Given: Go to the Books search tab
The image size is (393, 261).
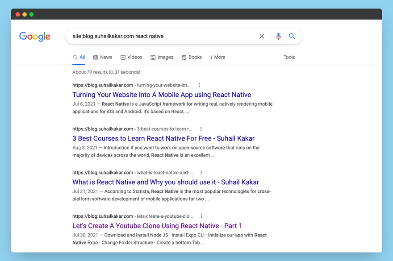Looking at the screenshot, I should coord(192,57).
